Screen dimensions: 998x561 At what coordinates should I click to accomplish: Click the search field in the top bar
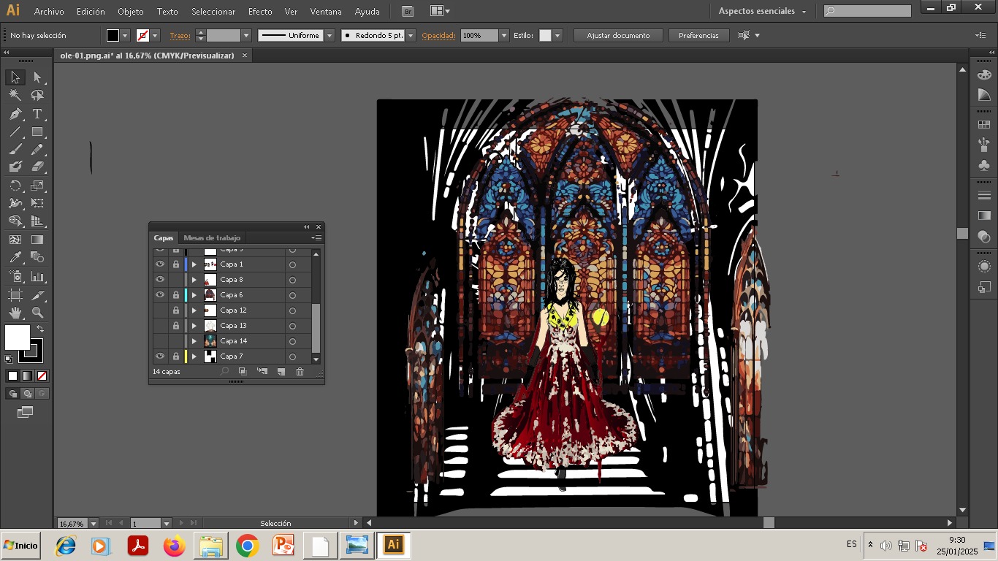pyautogui.click(x=867, y=11)
